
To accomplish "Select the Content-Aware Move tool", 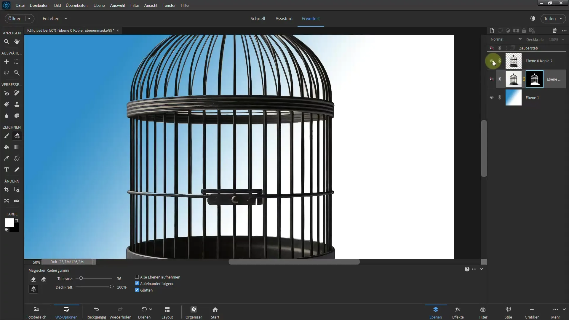I will pyautogui.click(x=7, y=201).
